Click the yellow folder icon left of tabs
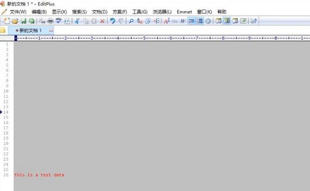310x191 pixels. 3,30
